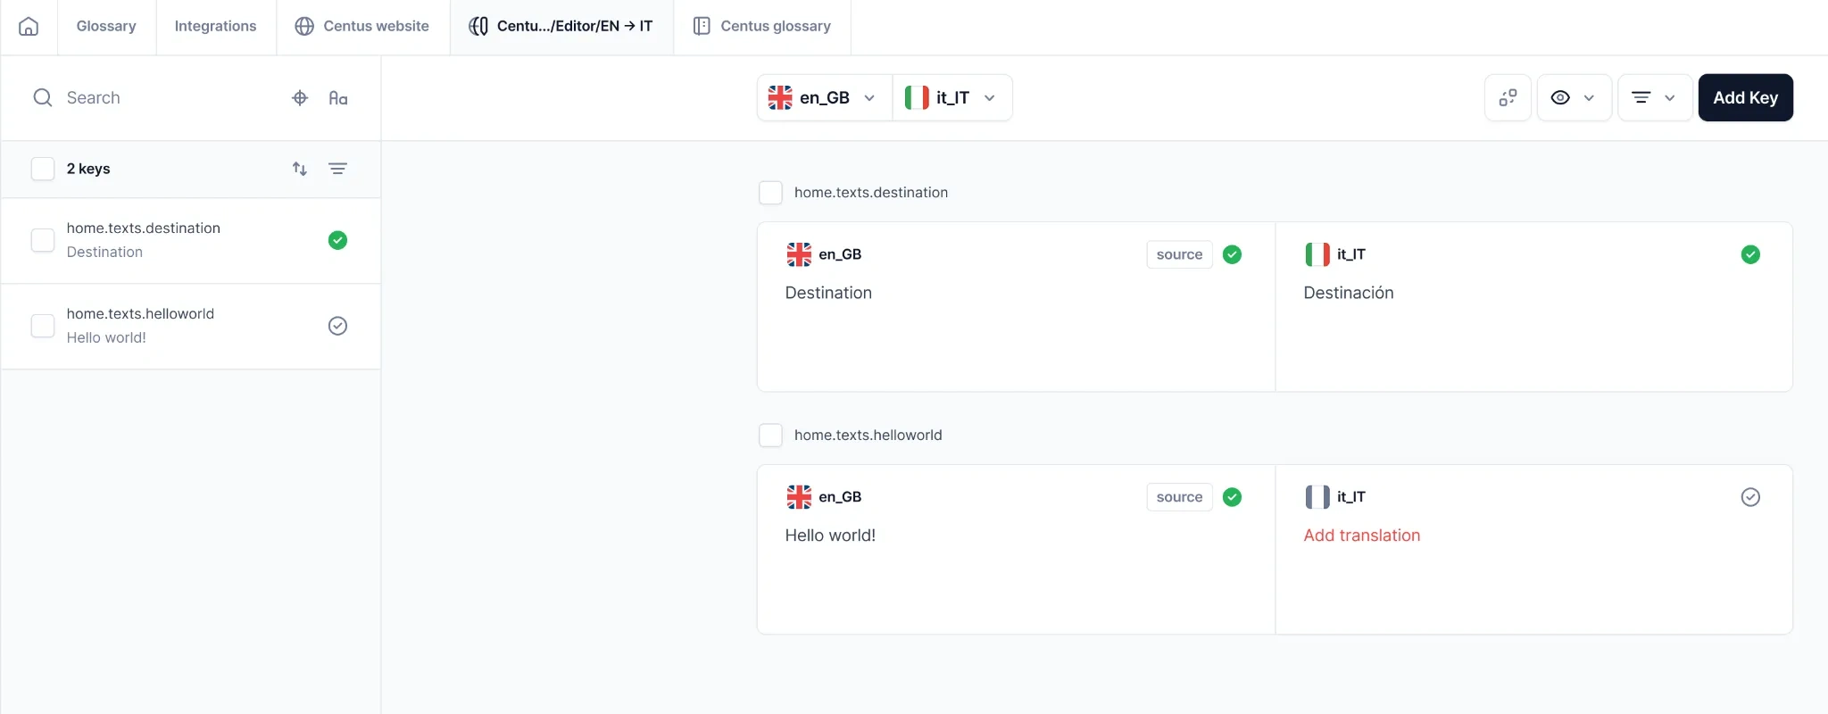Screen dimensions: 1828x714
Task: Click the Italian flag in the language selector
Action: click(917, 98)
